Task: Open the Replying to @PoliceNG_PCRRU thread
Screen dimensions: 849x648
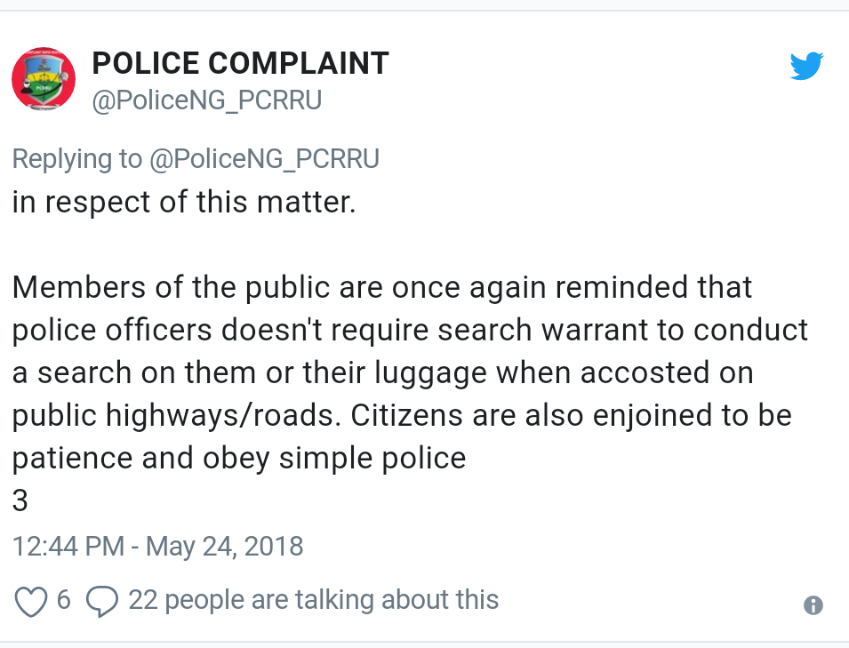Action: coord(196,158)
